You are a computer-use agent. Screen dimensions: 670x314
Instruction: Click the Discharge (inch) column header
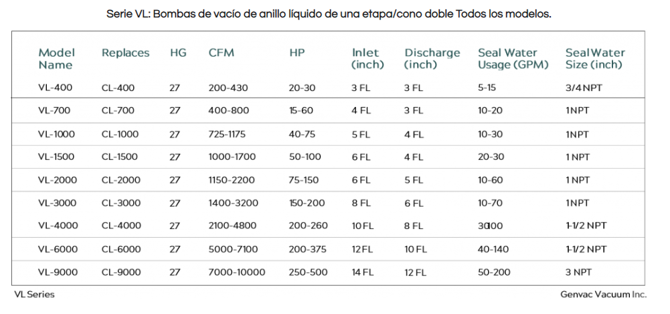(x=432, y=59)
